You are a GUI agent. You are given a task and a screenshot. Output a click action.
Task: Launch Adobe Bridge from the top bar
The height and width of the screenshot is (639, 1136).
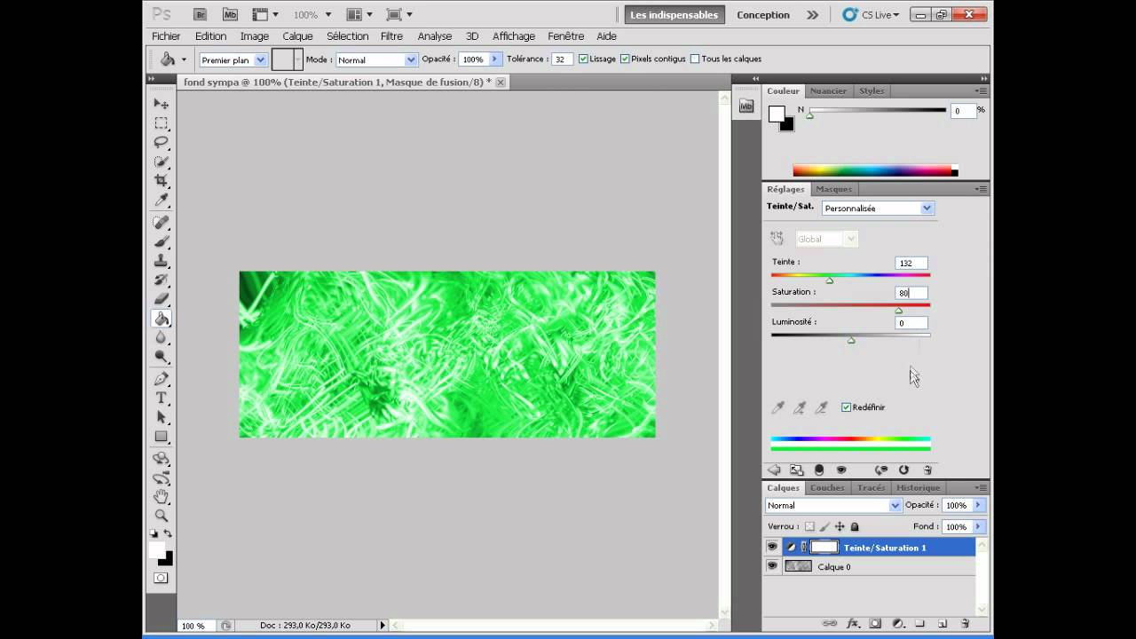click(x=201, y=15)
